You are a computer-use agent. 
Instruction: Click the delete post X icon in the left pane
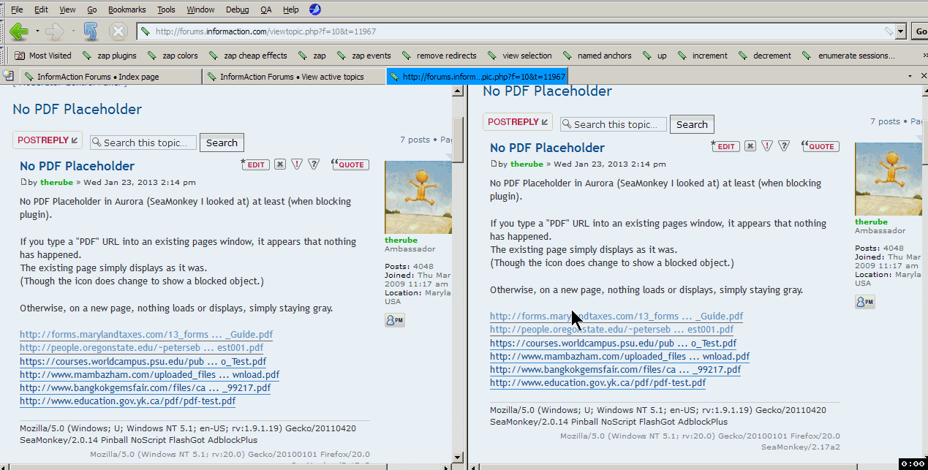point(280,164)
